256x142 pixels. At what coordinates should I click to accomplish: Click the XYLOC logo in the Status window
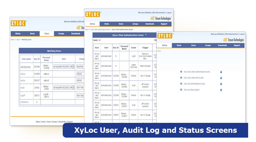165,36
